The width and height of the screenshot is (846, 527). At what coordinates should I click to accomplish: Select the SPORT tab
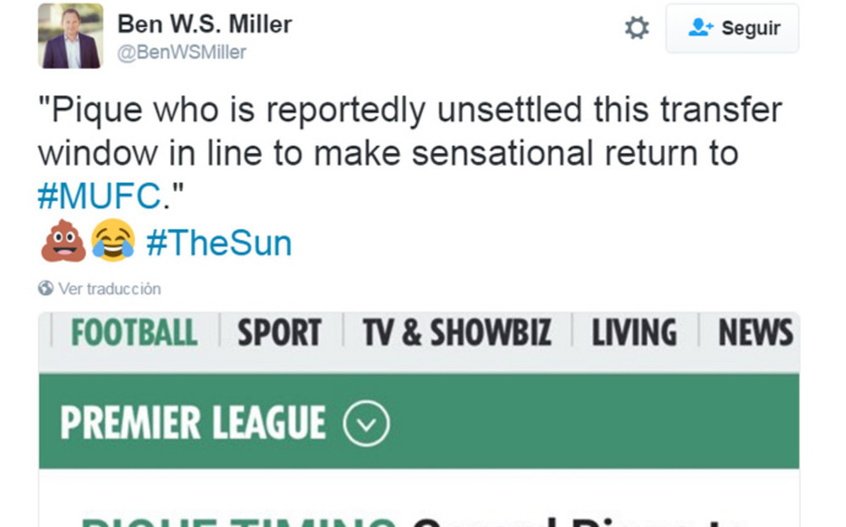tap(279, 333)
